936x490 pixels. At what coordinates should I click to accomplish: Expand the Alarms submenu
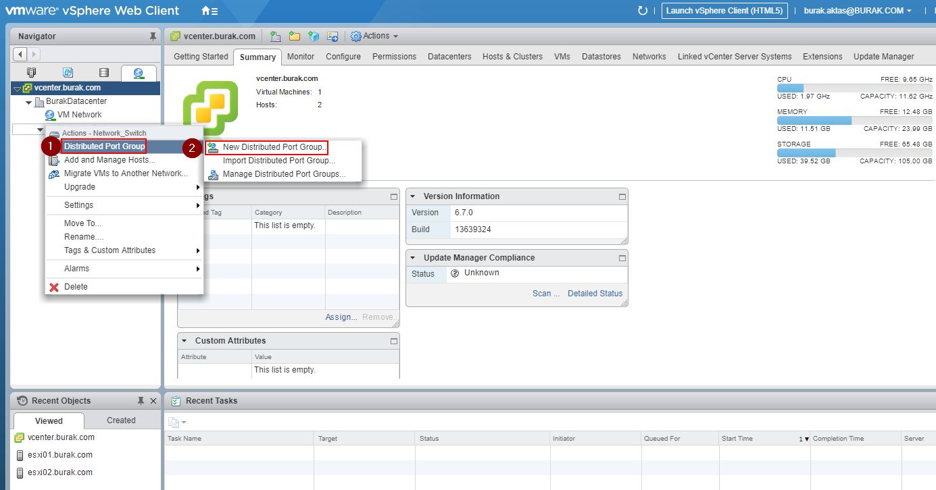pyautogui.click(x=198, y=269)
